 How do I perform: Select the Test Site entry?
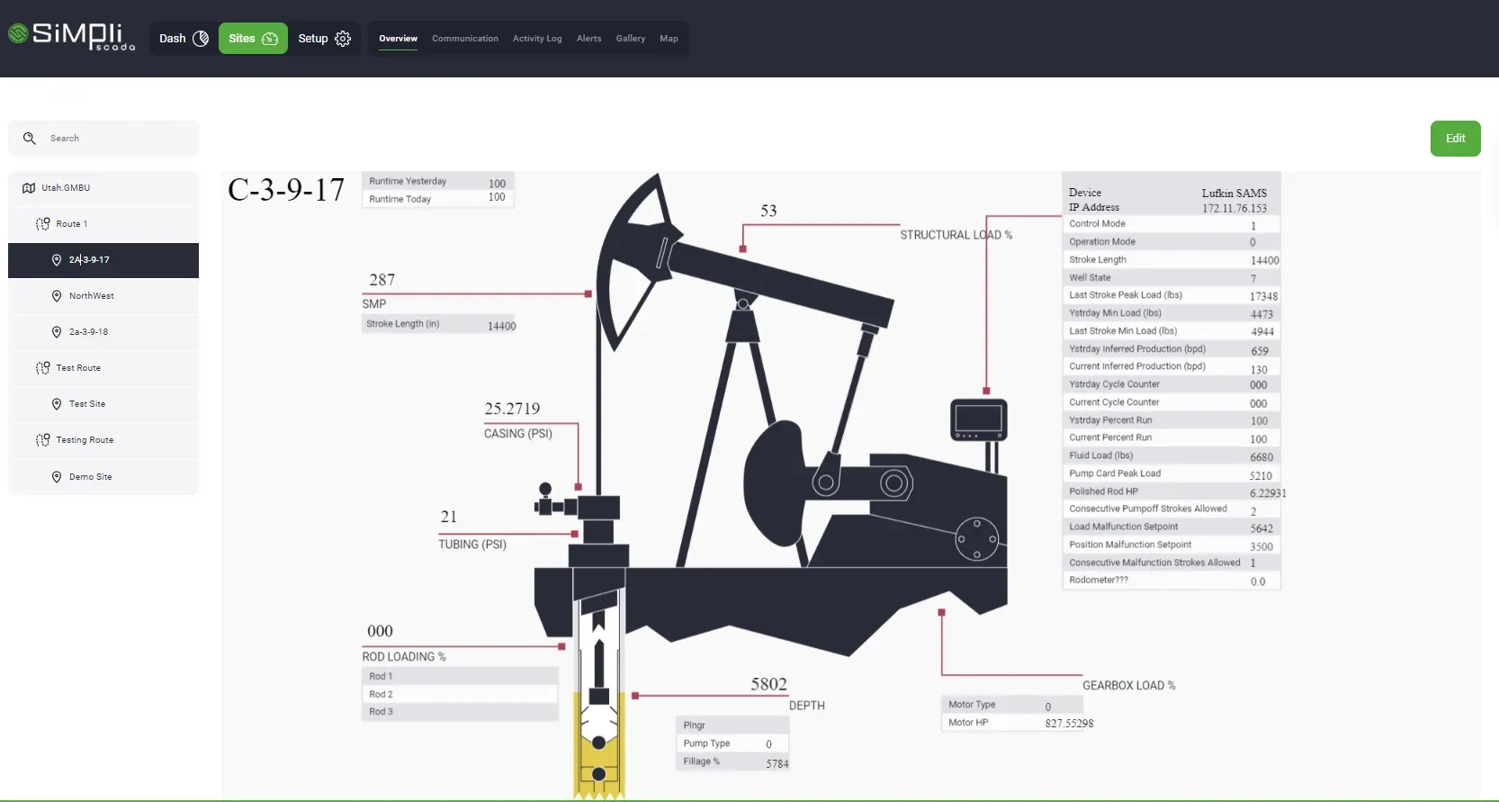point(103,404)
